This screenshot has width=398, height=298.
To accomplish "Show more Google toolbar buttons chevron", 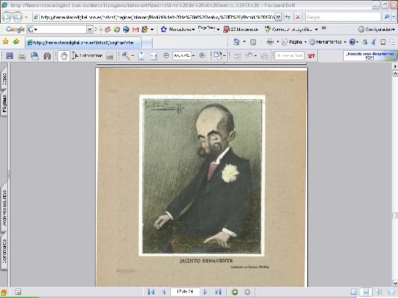I will point(324,28).
